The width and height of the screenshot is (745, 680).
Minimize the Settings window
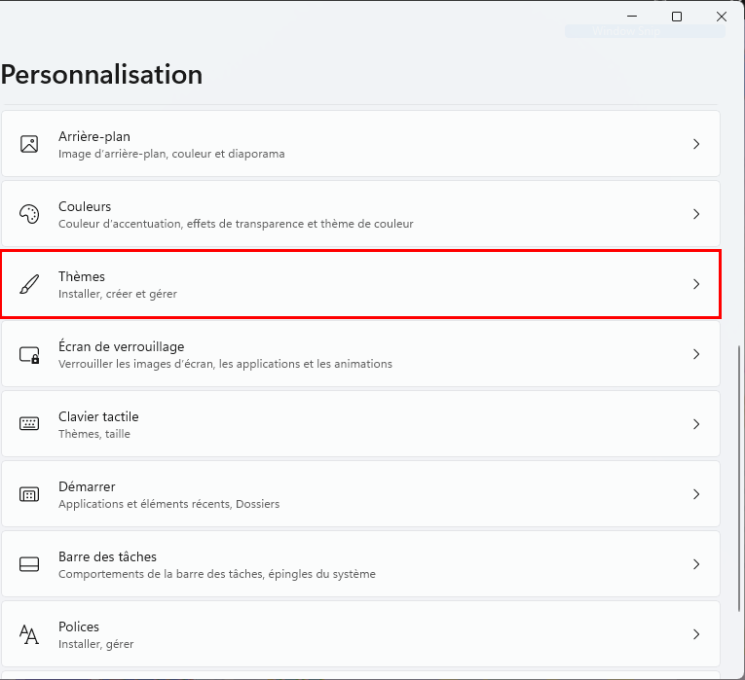click(x=632, y=17)
